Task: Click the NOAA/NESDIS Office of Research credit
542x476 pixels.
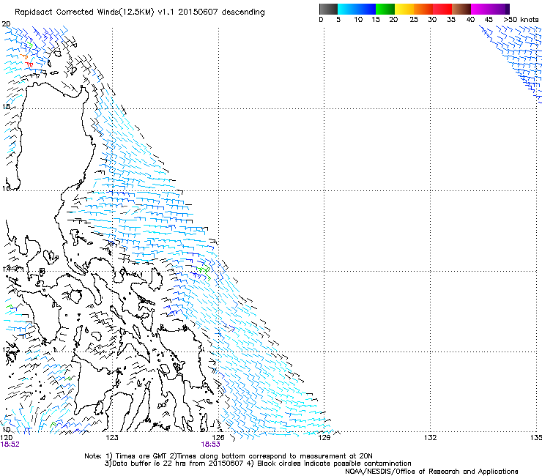Action: 431,472
